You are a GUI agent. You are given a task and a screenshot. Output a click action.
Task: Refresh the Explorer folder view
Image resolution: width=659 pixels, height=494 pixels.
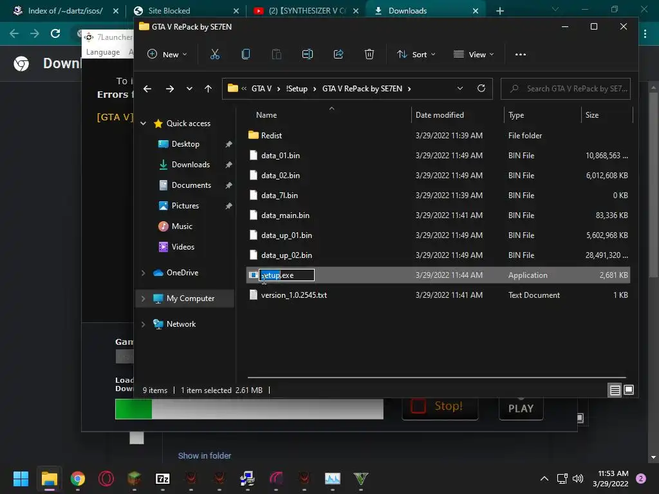(481, 88)
